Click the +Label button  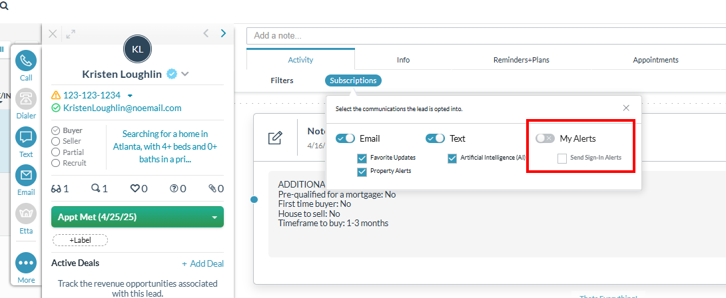click(81, 240)
